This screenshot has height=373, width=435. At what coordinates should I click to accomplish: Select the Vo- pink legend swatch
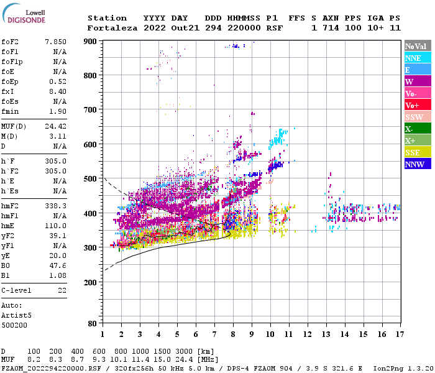pos(418,93)
